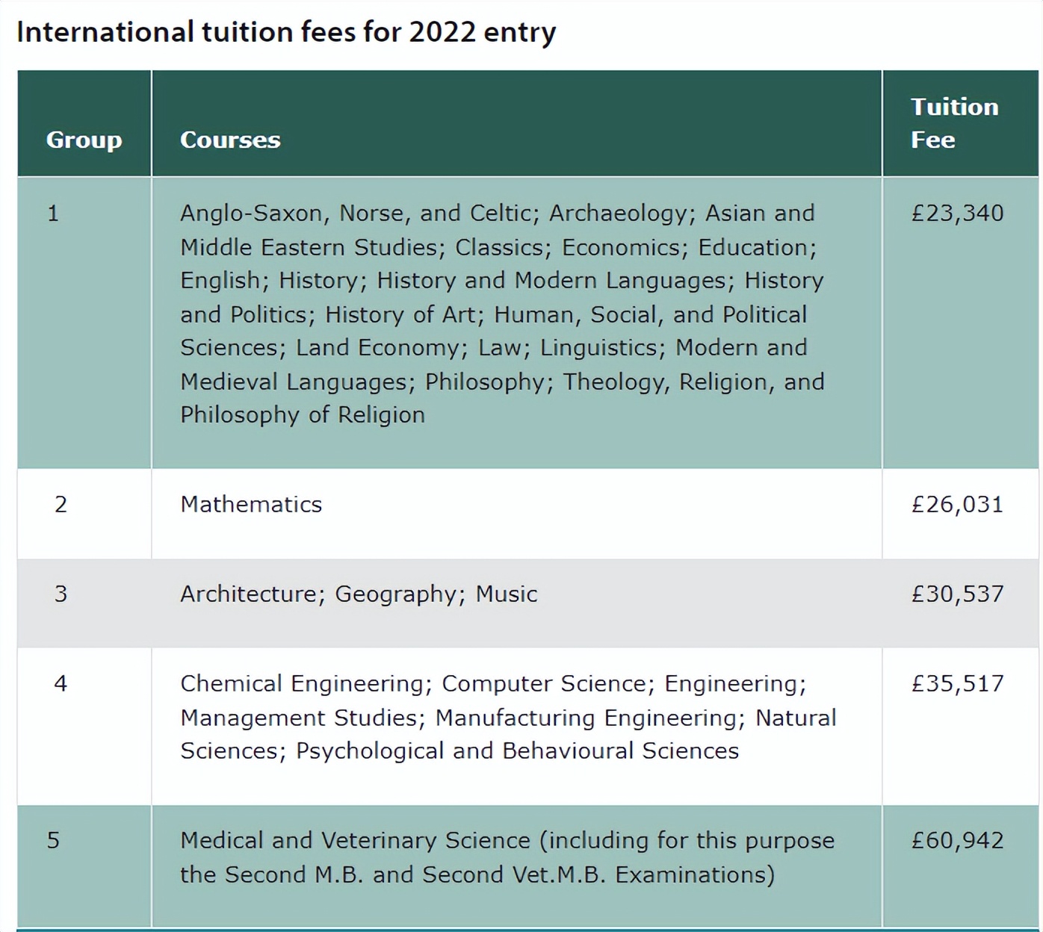This screenshot has height=932, width=1043.
Task: Click the Philosophy of Religion text
Action: [303, 415]
